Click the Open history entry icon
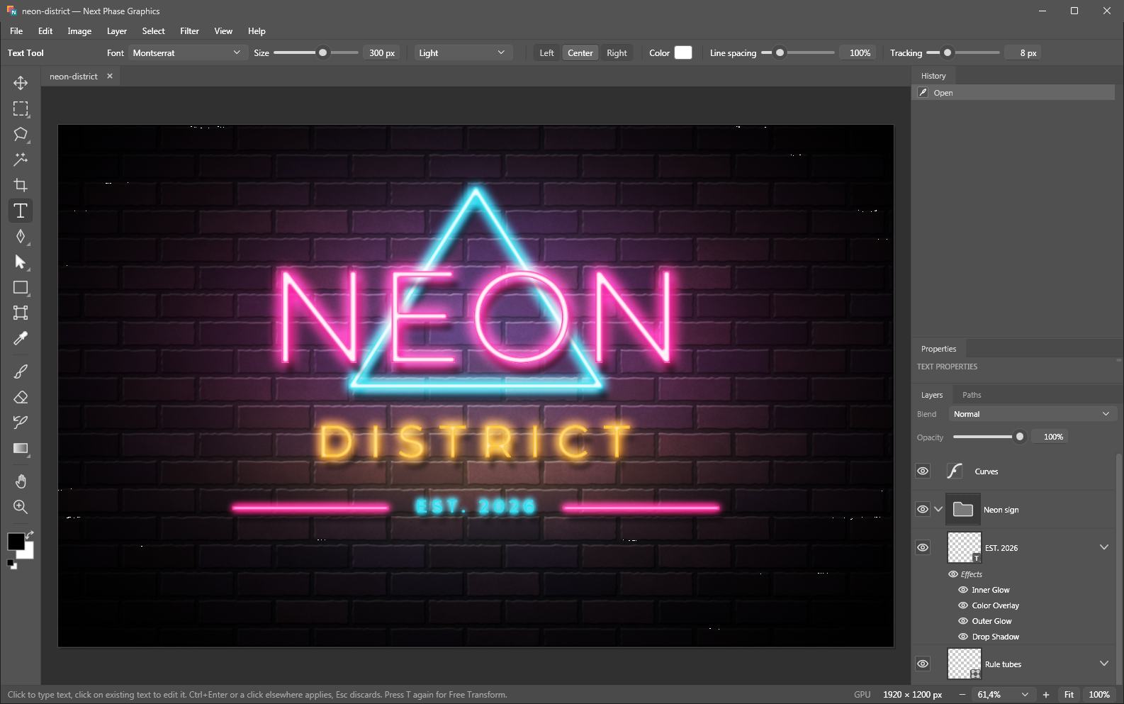 pos(923,92)
